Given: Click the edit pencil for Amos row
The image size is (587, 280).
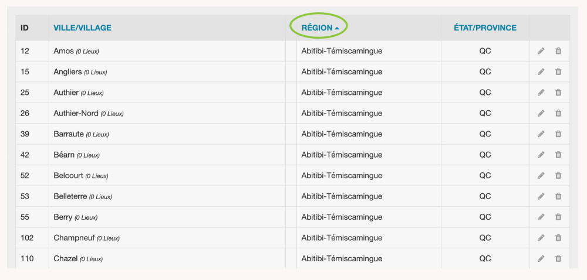Looking at the screenshot, I should (x=541, y=51).
